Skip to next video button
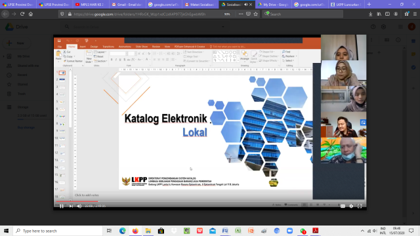This screenshot has width=420, height=236. click(71, 206)
